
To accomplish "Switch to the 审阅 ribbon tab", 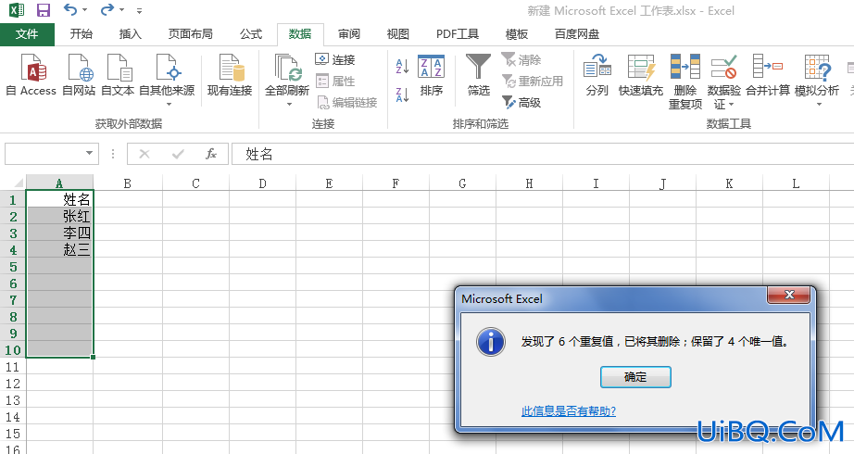I will [x=349, y=34].
